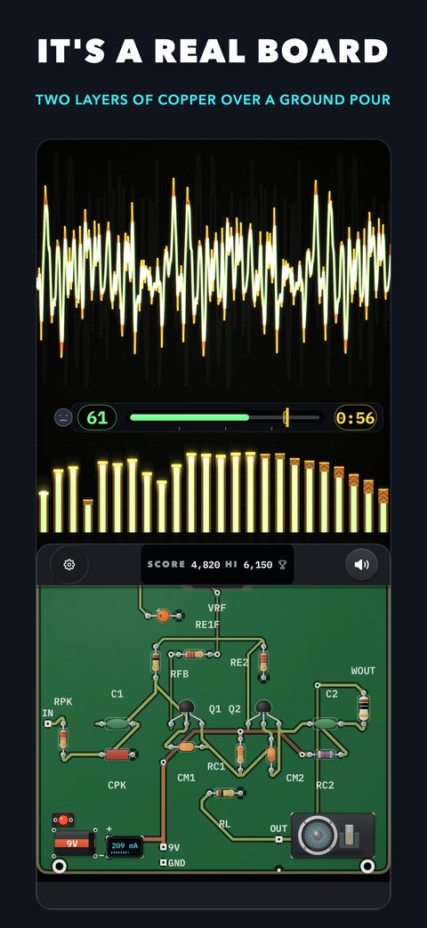Open the settings gear
The height and width of the screenshot is (928, 427).
[69, 564]
